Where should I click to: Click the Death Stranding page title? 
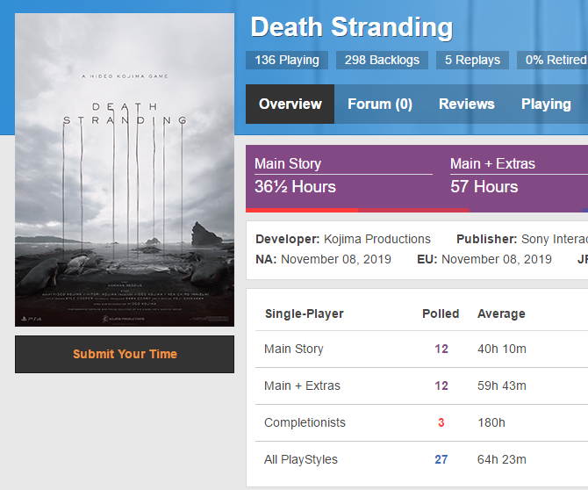tap(351, 27)
